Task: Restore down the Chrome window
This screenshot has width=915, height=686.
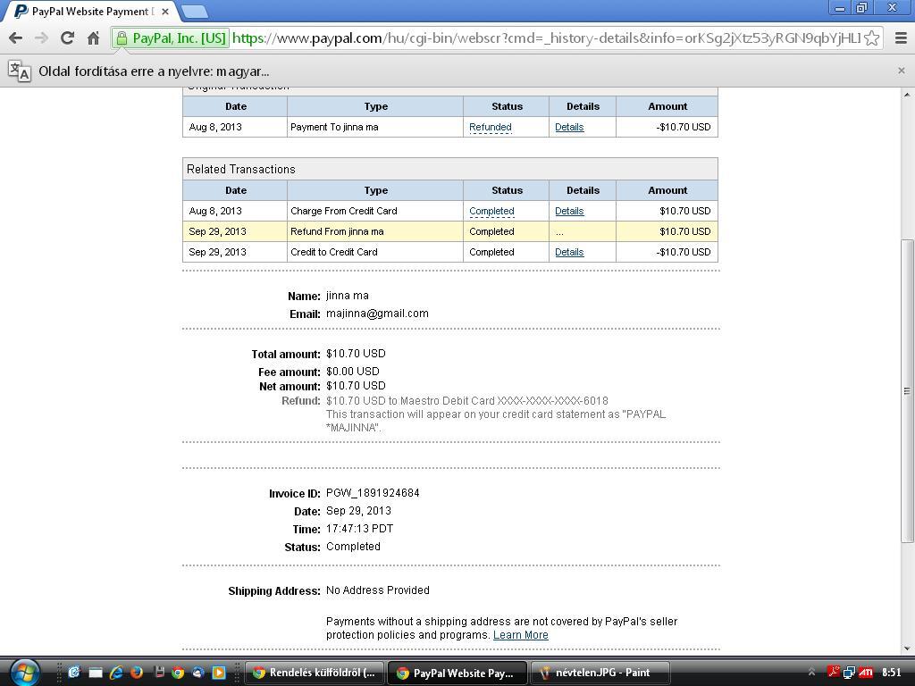Action: pos(862,7)
